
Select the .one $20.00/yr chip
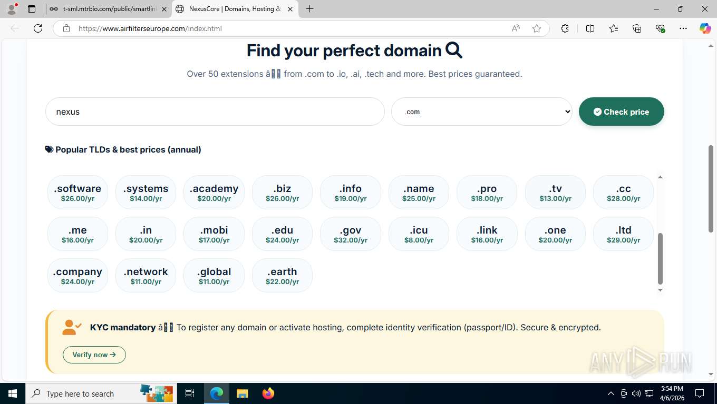click(555, 234)
